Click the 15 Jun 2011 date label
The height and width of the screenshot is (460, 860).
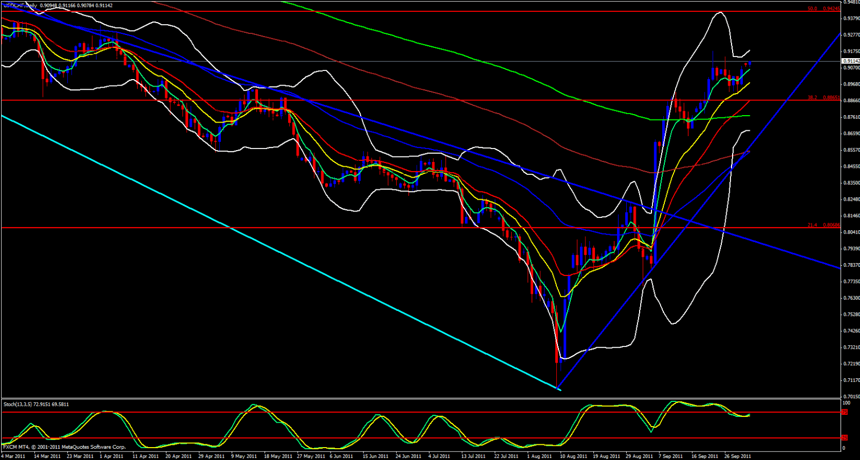point(375,456)
